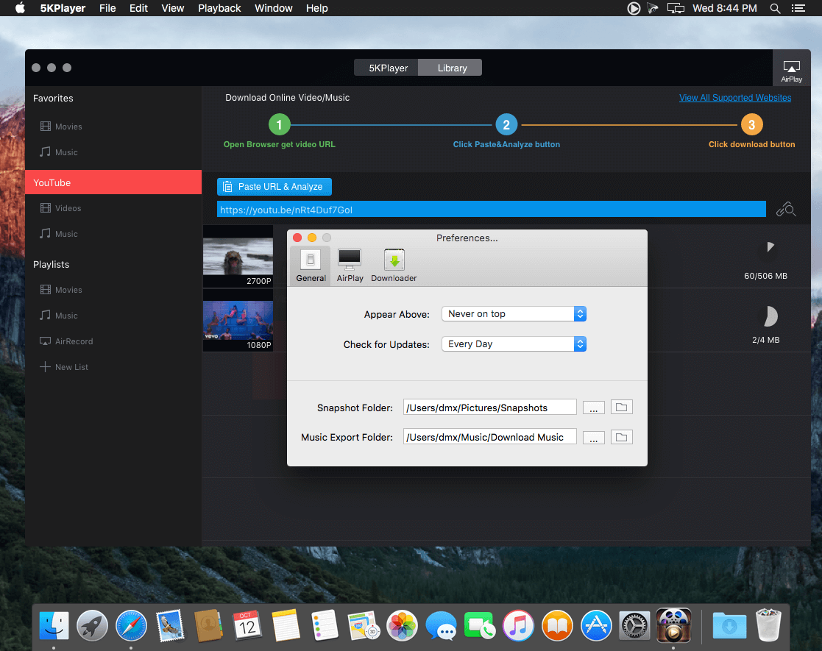The height and width of the screenshot is (651, 822).
Task: Switch to the 5KPlayer tab
Action: point(386,68)
